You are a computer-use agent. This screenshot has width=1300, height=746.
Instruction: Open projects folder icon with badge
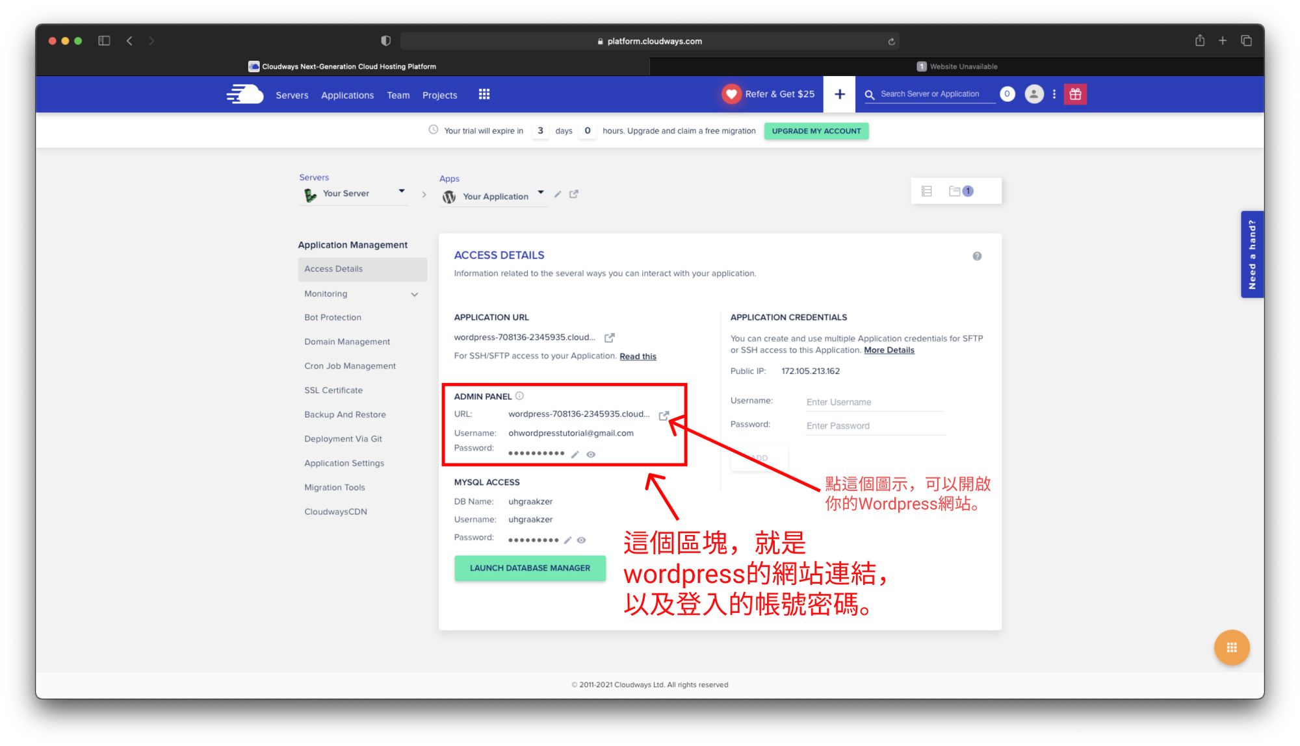click(x=961, y=191)
